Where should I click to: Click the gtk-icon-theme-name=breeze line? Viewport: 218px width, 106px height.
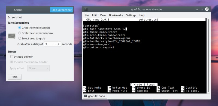coord(104,35)
